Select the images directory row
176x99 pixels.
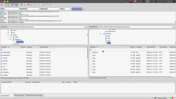[x=28, y=75]
